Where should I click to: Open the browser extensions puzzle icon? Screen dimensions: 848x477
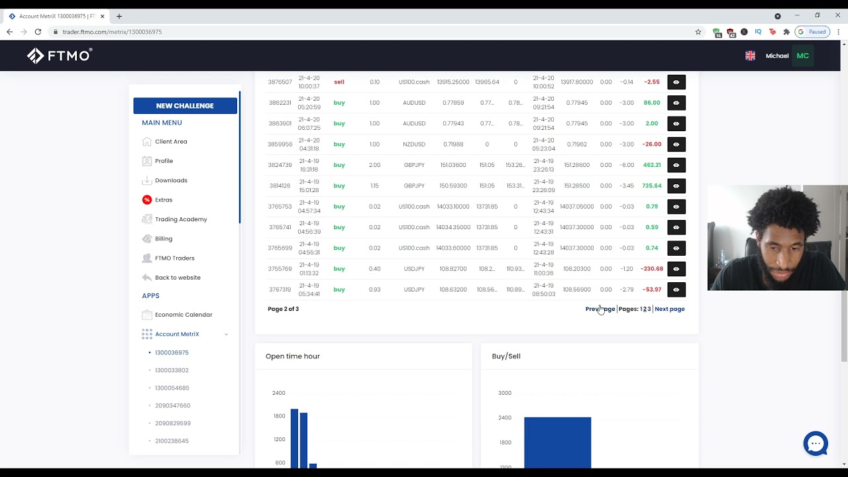coord(786,32)
